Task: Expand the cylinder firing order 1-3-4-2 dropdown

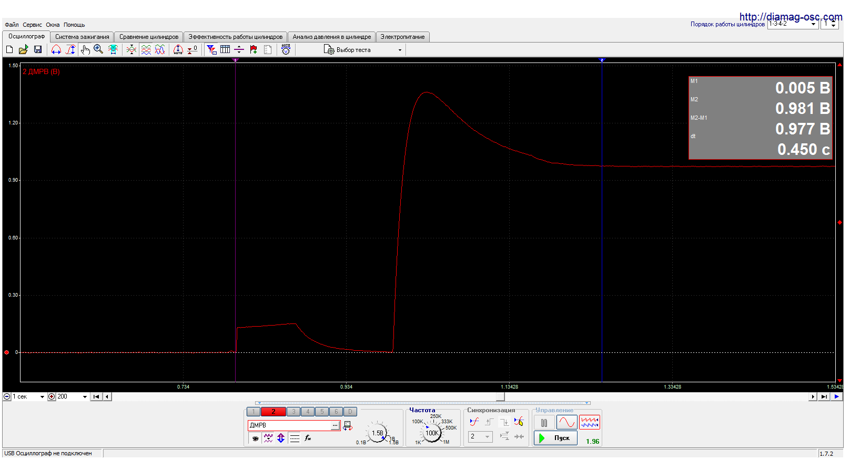Action: (x=813, y=24)
